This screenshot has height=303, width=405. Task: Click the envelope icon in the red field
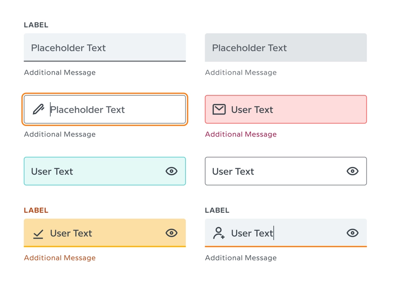click(219, 109)
